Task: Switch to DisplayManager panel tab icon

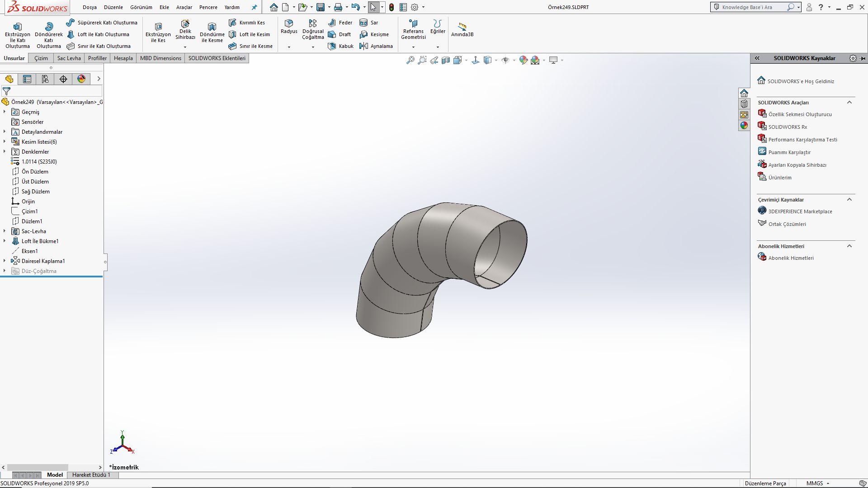Action: tap(81, 79)
